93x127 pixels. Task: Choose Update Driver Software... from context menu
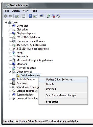(x=63, y=80)
